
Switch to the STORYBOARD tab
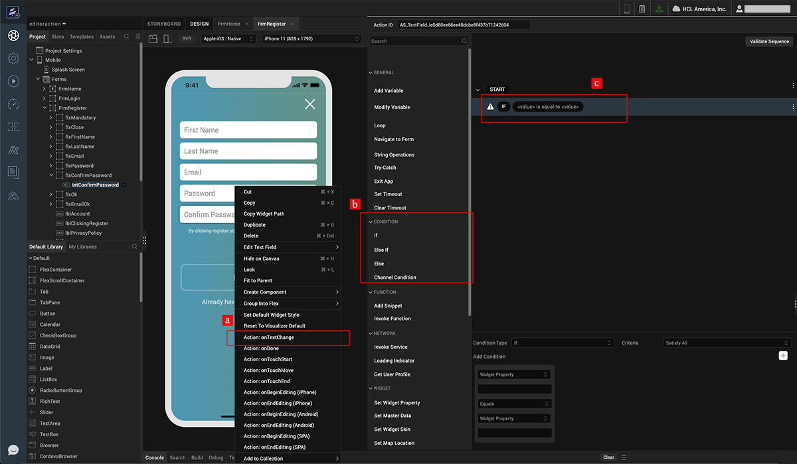(163, 24)
